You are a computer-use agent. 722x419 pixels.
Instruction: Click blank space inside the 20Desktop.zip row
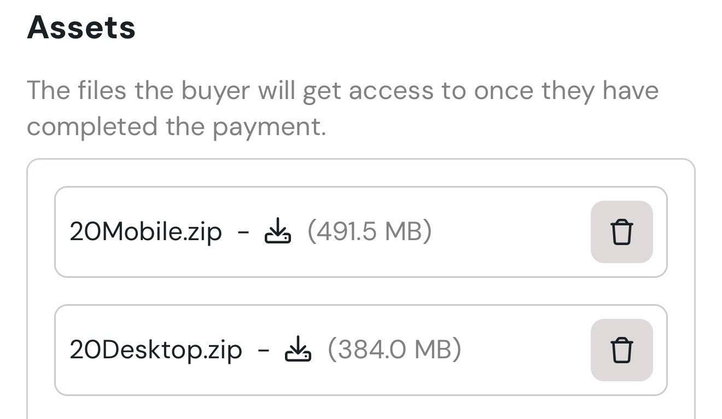525,350
